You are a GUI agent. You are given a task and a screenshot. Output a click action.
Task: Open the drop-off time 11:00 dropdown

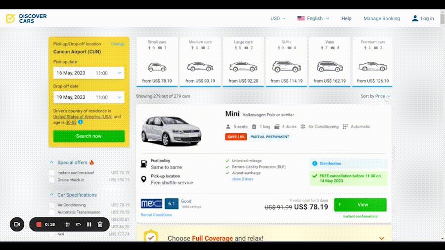pyautogui.click(x=108, y=97)
